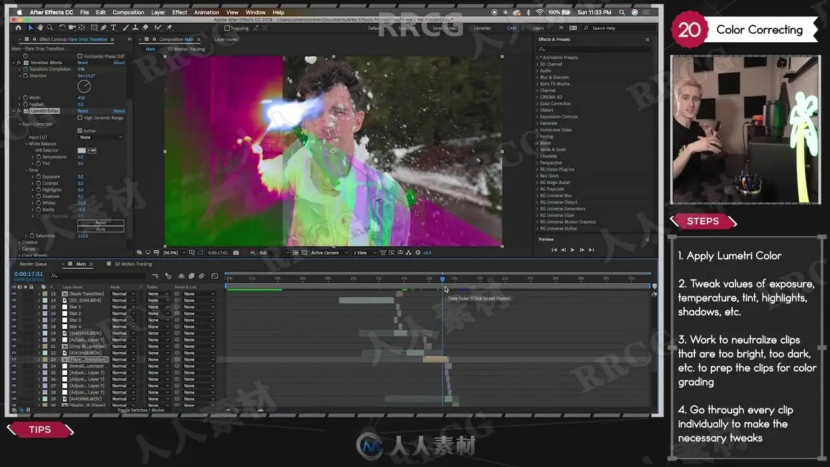830x467 pixels.
Task: Expand the Curves section
Action: (x=19, y=249)
